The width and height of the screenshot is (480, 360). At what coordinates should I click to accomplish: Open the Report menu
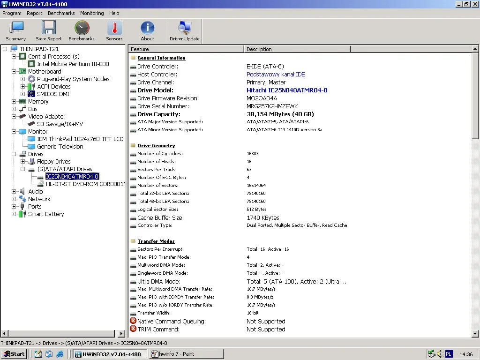[34, 13]
